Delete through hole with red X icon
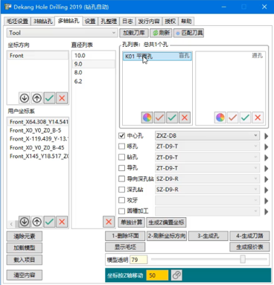The height and width of the screenshot is (285, 274). click(x=258, y=118)
